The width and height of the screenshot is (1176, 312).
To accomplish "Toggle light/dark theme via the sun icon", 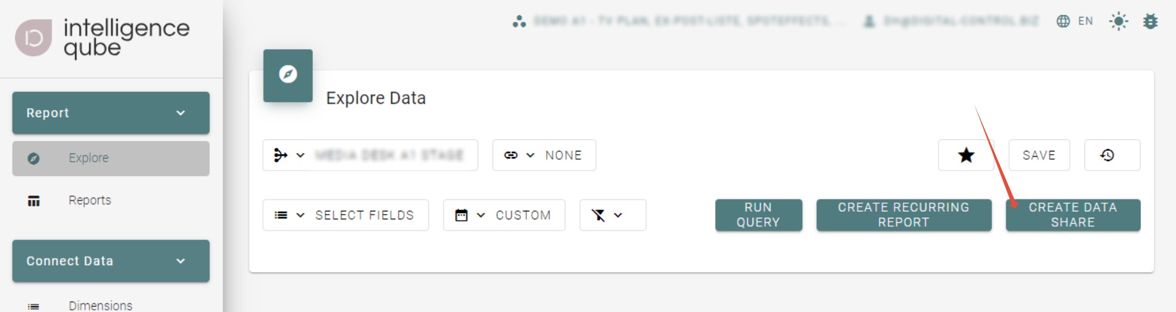I will click(1118, 21).
